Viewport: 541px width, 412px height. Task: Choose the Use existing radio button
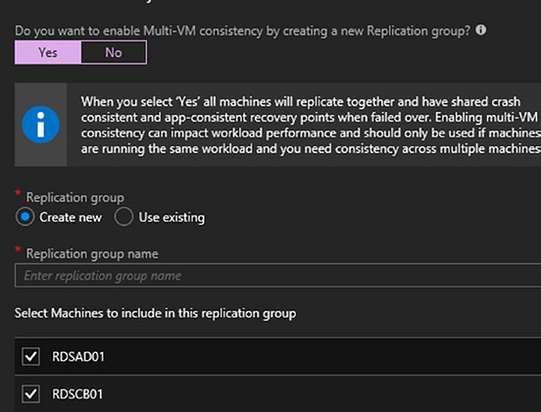click(x=123, y=217)
